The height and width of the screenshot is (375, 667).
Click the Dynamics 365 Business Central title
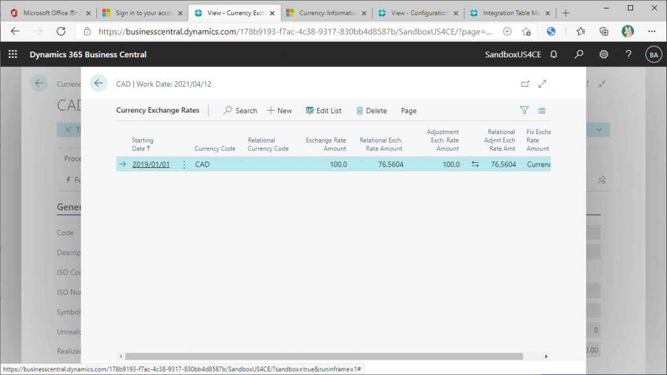pos(88,55)
